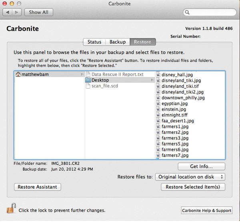Click the red close window button

coord(5,4)
